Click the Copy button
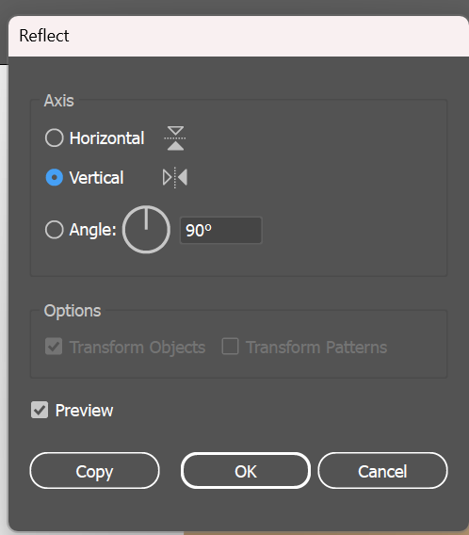This screenshot has width=469, height=535. click(x=94, y=471)
